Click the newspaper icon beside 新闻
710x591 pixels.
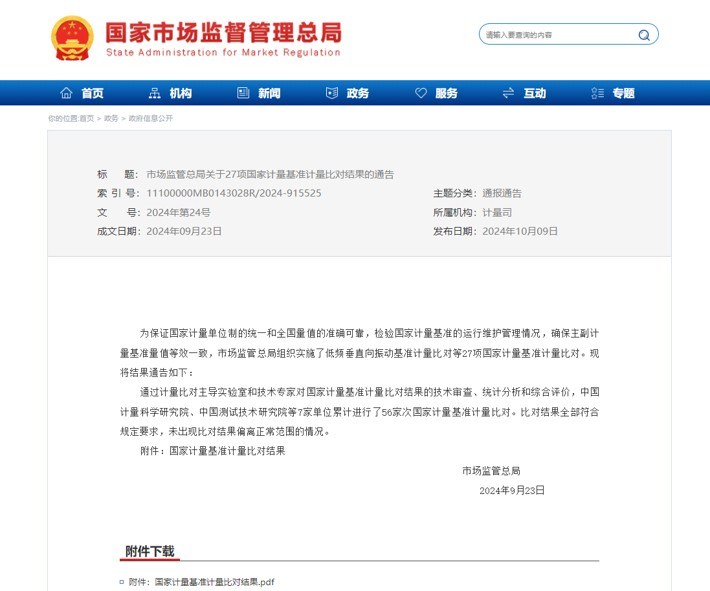point(243,93)
